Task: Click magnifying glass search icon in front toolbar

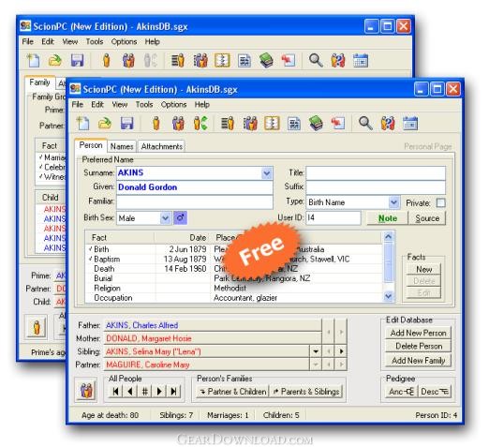Action: [365, 124]
